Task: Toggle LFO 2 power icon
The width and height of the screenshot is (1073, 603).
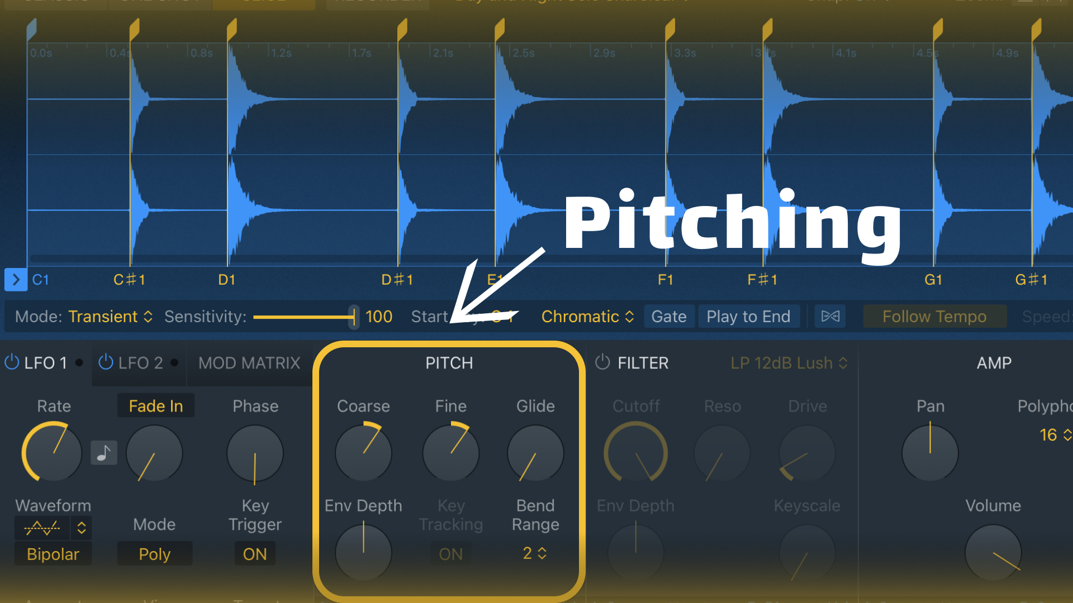Action: (106, 362)
